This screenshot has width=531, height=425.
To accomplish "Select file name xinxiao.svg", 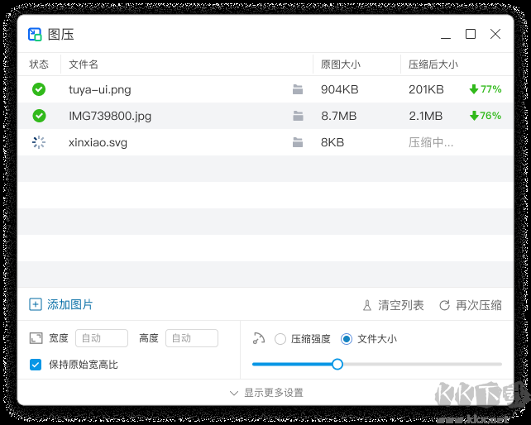I will coord(98,142).
